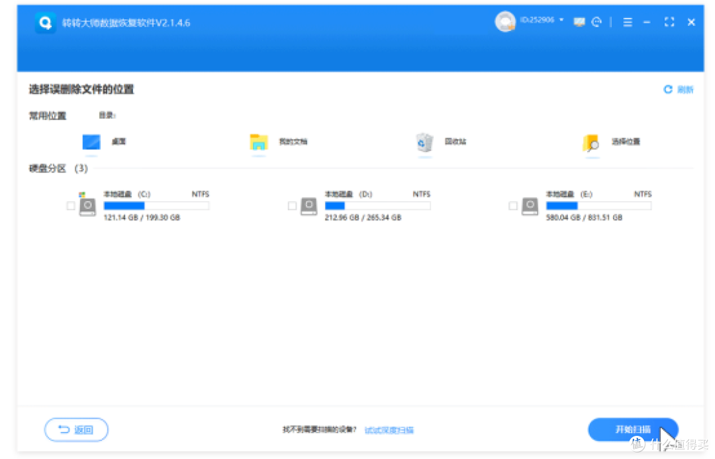Screen dimensions: 715x459
Task: Check the Local Disk (C:) checkbox
Action: tap(71, 206)
